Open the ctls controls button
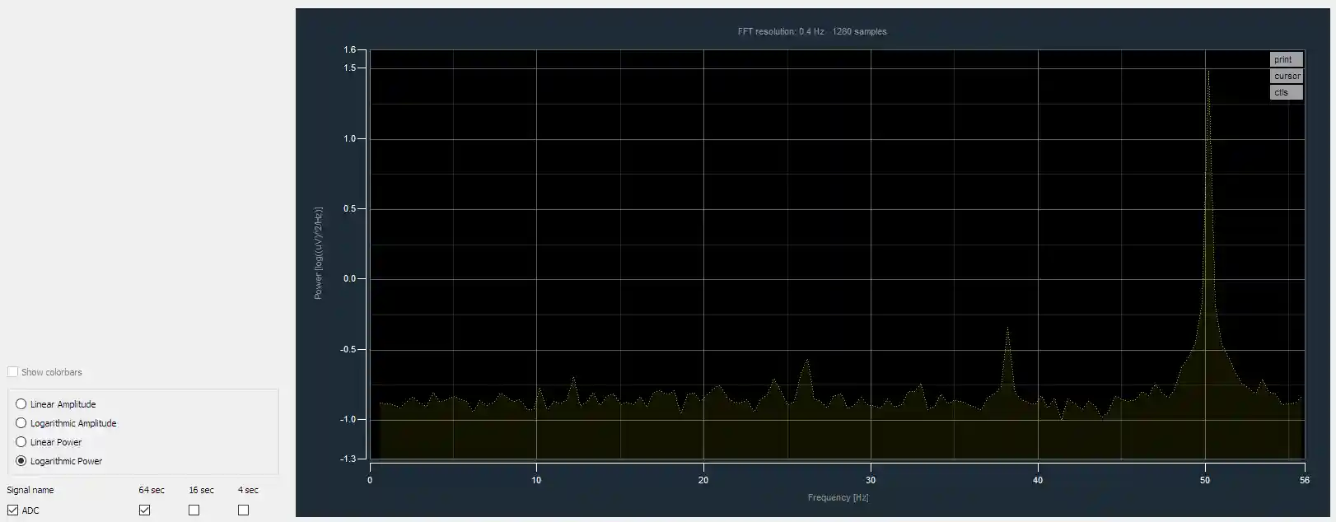Screen dimensions: 1336x522 click(x=1285, y=92)
